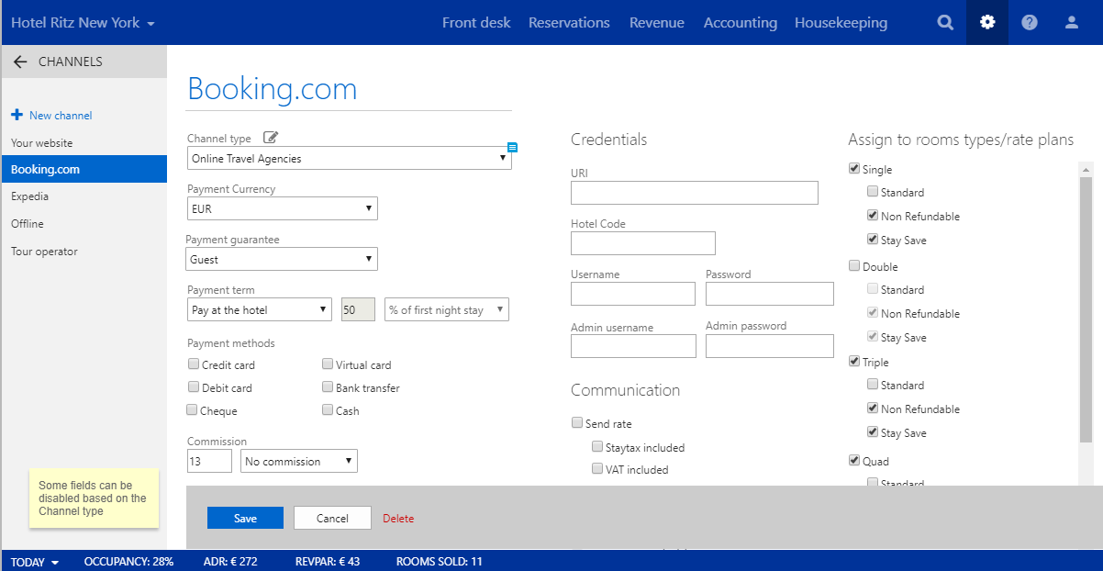Open the No commission dropdown
Viewport: 1103px width, 571px height.
[x=299, y=461]
